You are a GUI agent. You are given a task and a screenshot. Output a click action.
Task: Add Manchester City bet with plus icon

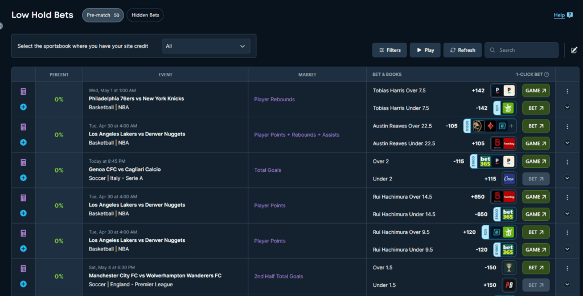[23, 284]
